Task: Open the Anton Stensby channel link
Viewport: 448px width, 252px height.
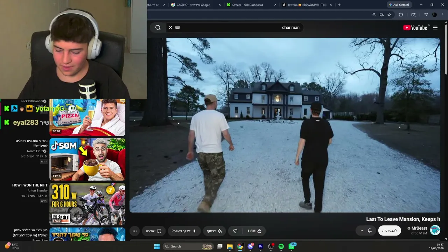Action: pos(37,191)
